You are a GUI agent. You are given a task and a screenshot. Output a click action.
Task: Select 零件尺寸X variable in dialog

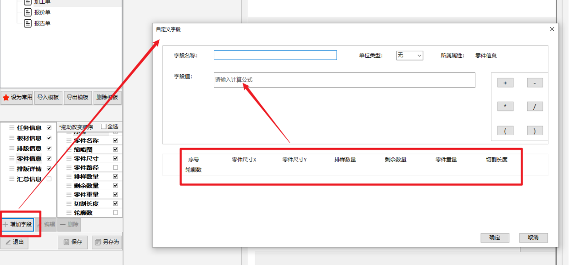(244, 160)
